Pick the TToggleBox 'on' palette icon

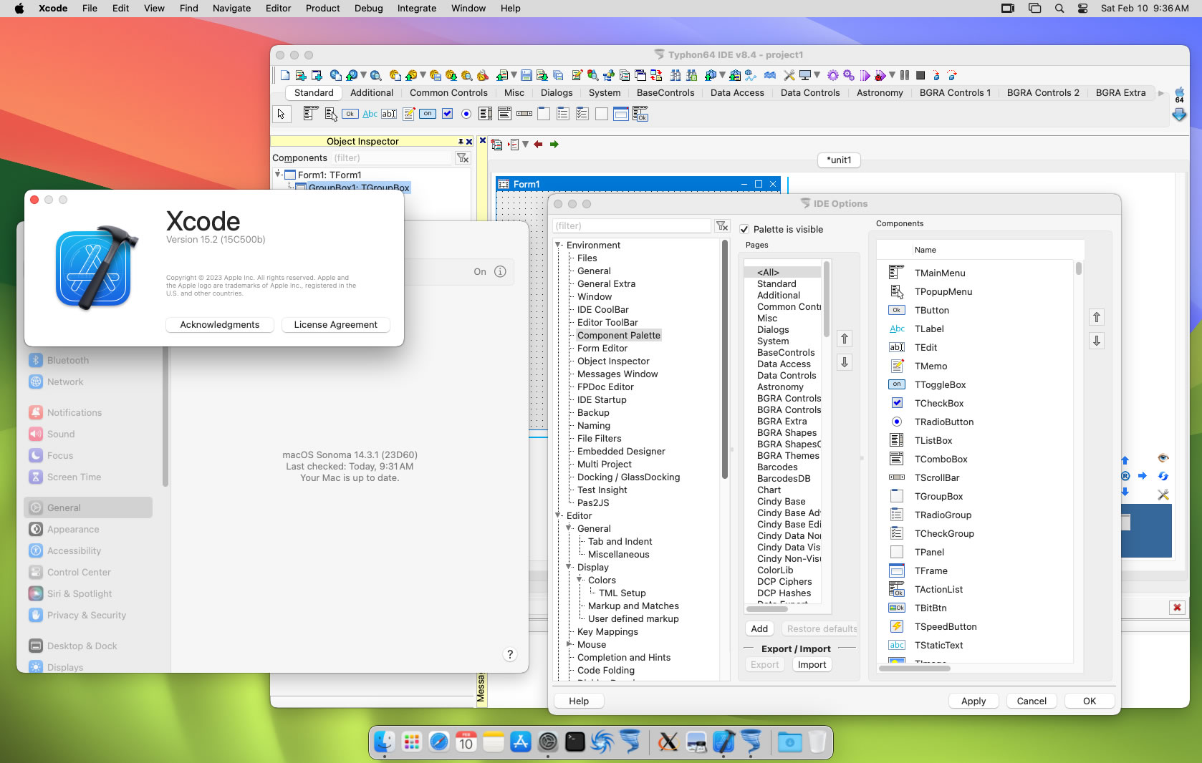coord(428,113)
